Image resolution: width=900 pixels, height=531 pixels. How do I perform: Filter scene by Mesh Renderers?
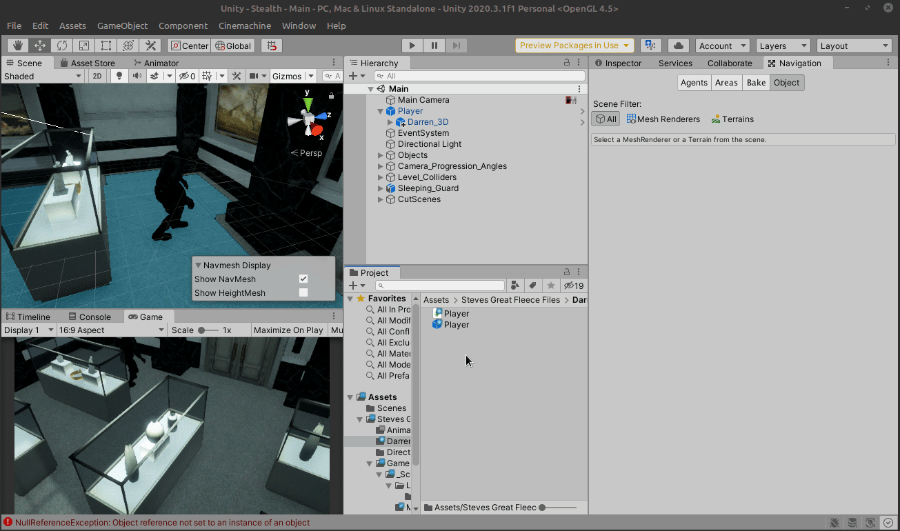(x=663, y=119)
